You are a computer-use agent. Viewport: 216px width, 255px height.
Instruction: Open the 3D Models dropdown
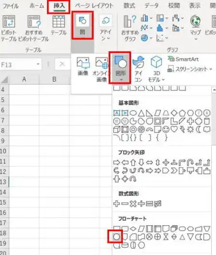pos(156,69)
